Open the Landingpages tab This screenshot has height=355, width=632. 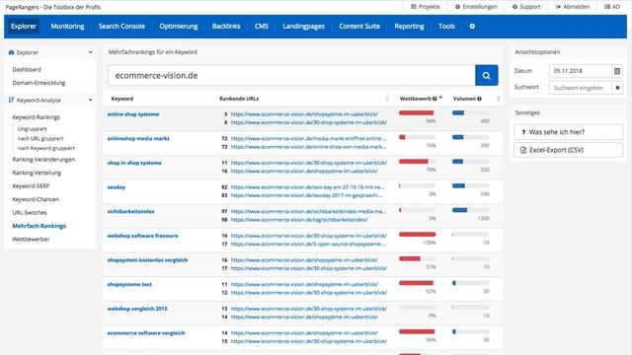click(x=303, y=27)
